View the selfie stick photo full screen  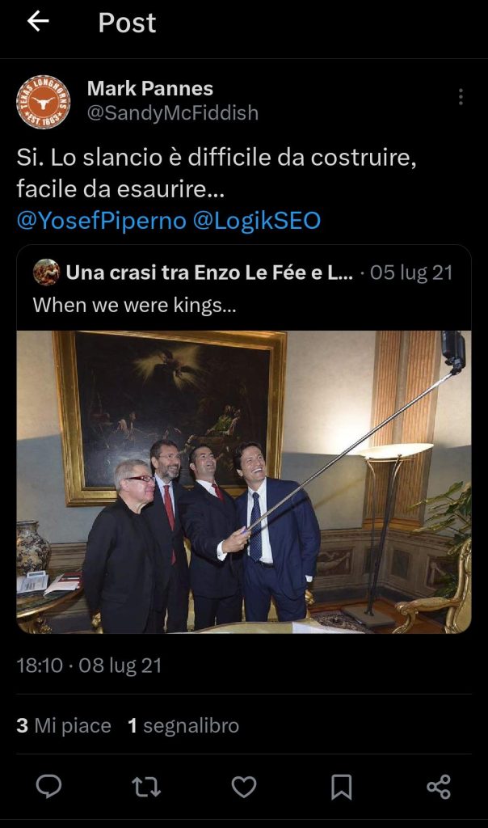pos(244,482)
